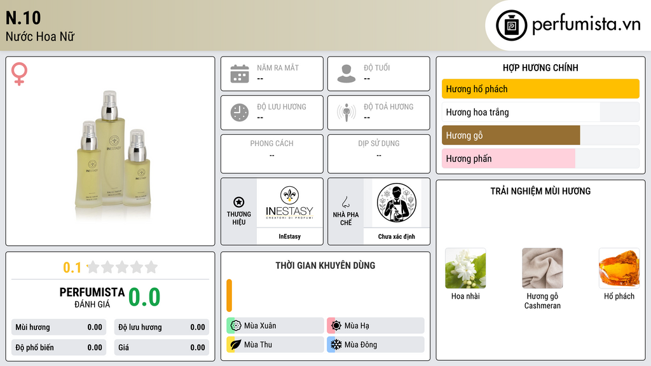The image size is (651, 366).
Task: Click the InEstasy brand logo image
Action: 289,203
